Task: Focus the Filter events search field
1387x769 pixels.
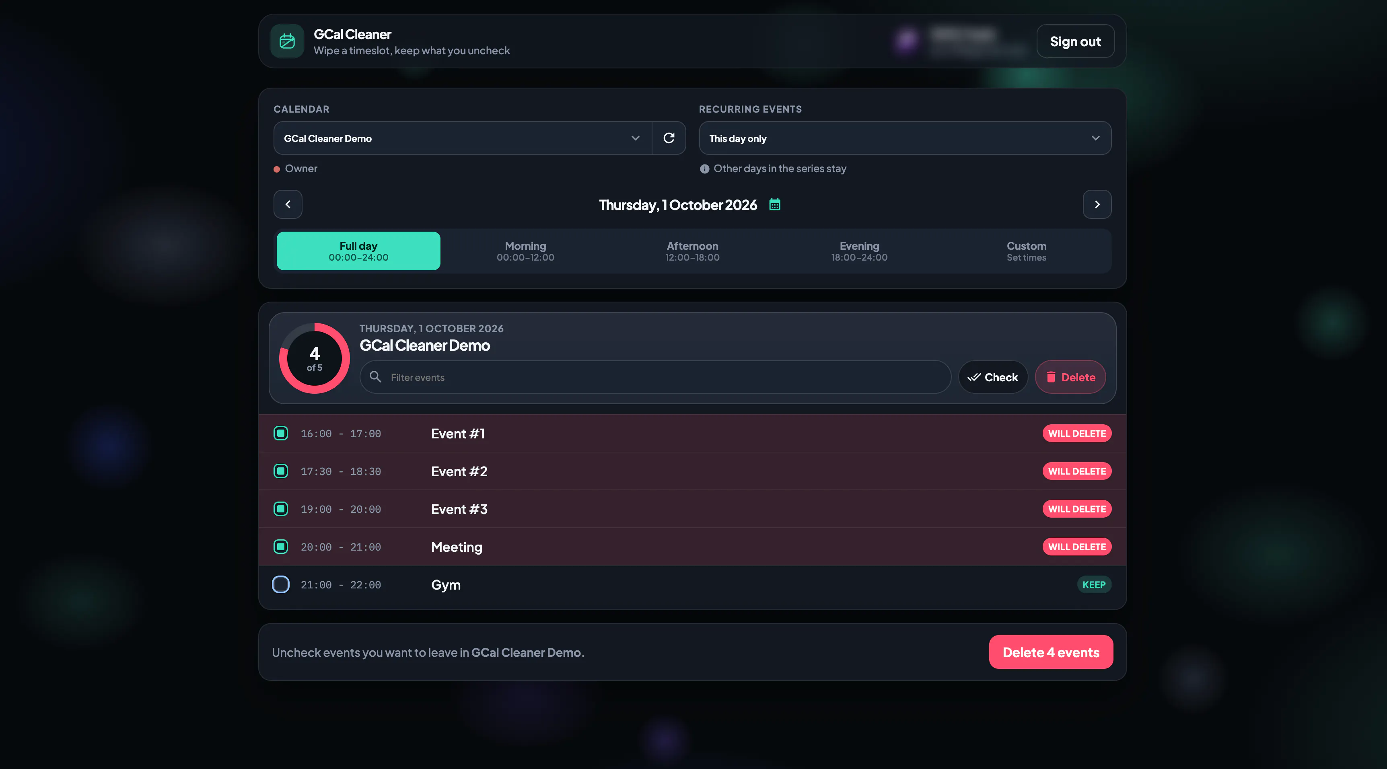Action: click(655, 377)
